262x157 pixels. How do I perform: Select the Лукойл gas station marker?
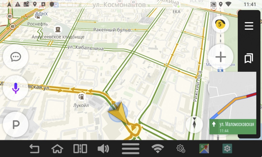tap(81, 97)
